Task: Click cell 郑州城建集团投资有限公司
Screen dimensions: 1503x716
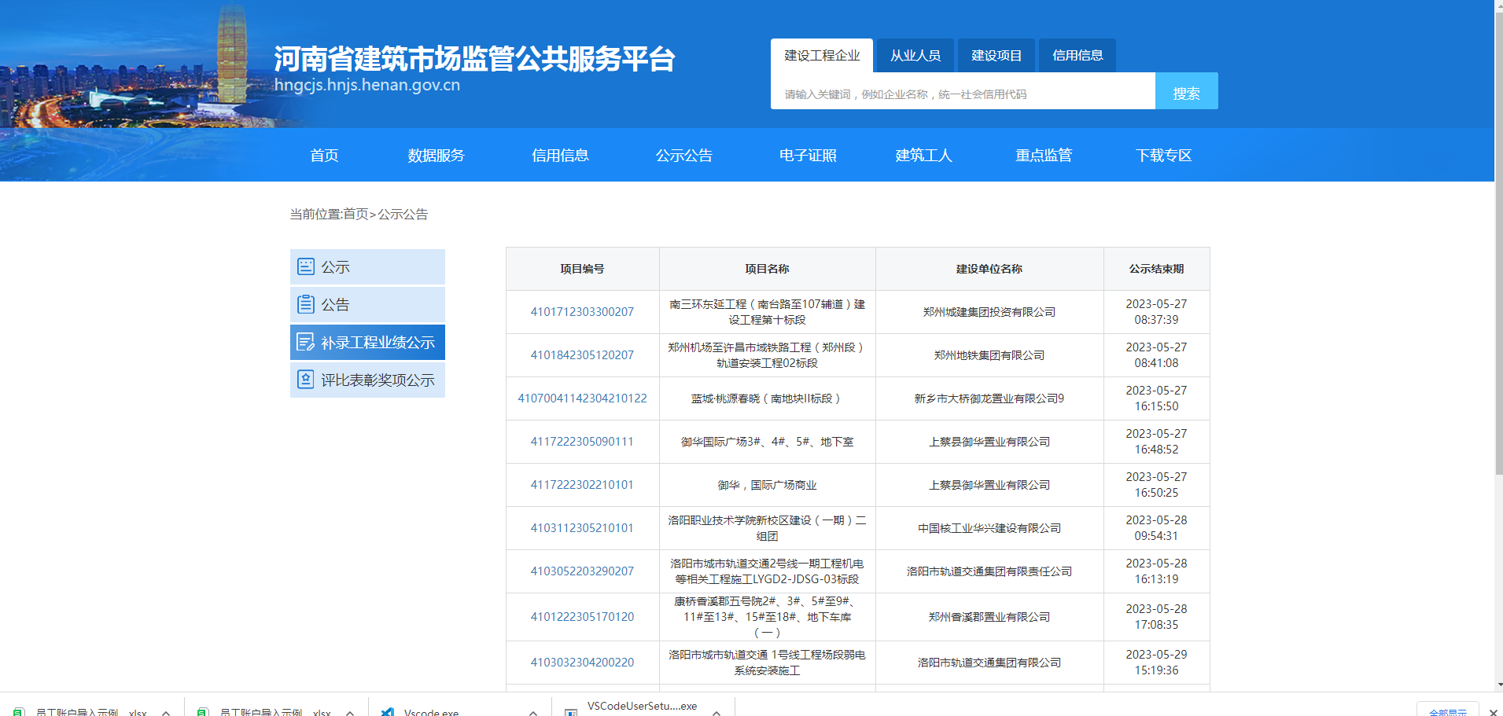Action: [x=989, y=312]
